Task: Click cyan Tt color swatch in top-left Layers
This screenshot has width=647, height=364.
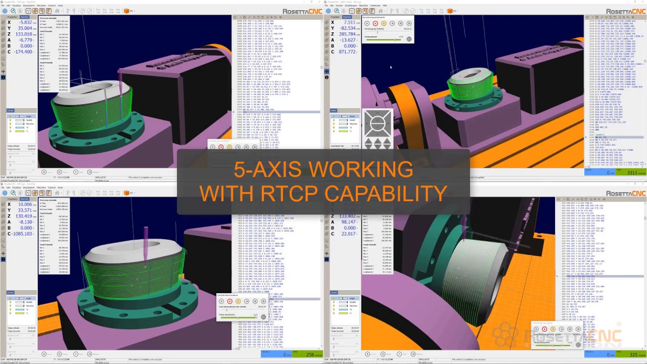Action: point(20,127)
